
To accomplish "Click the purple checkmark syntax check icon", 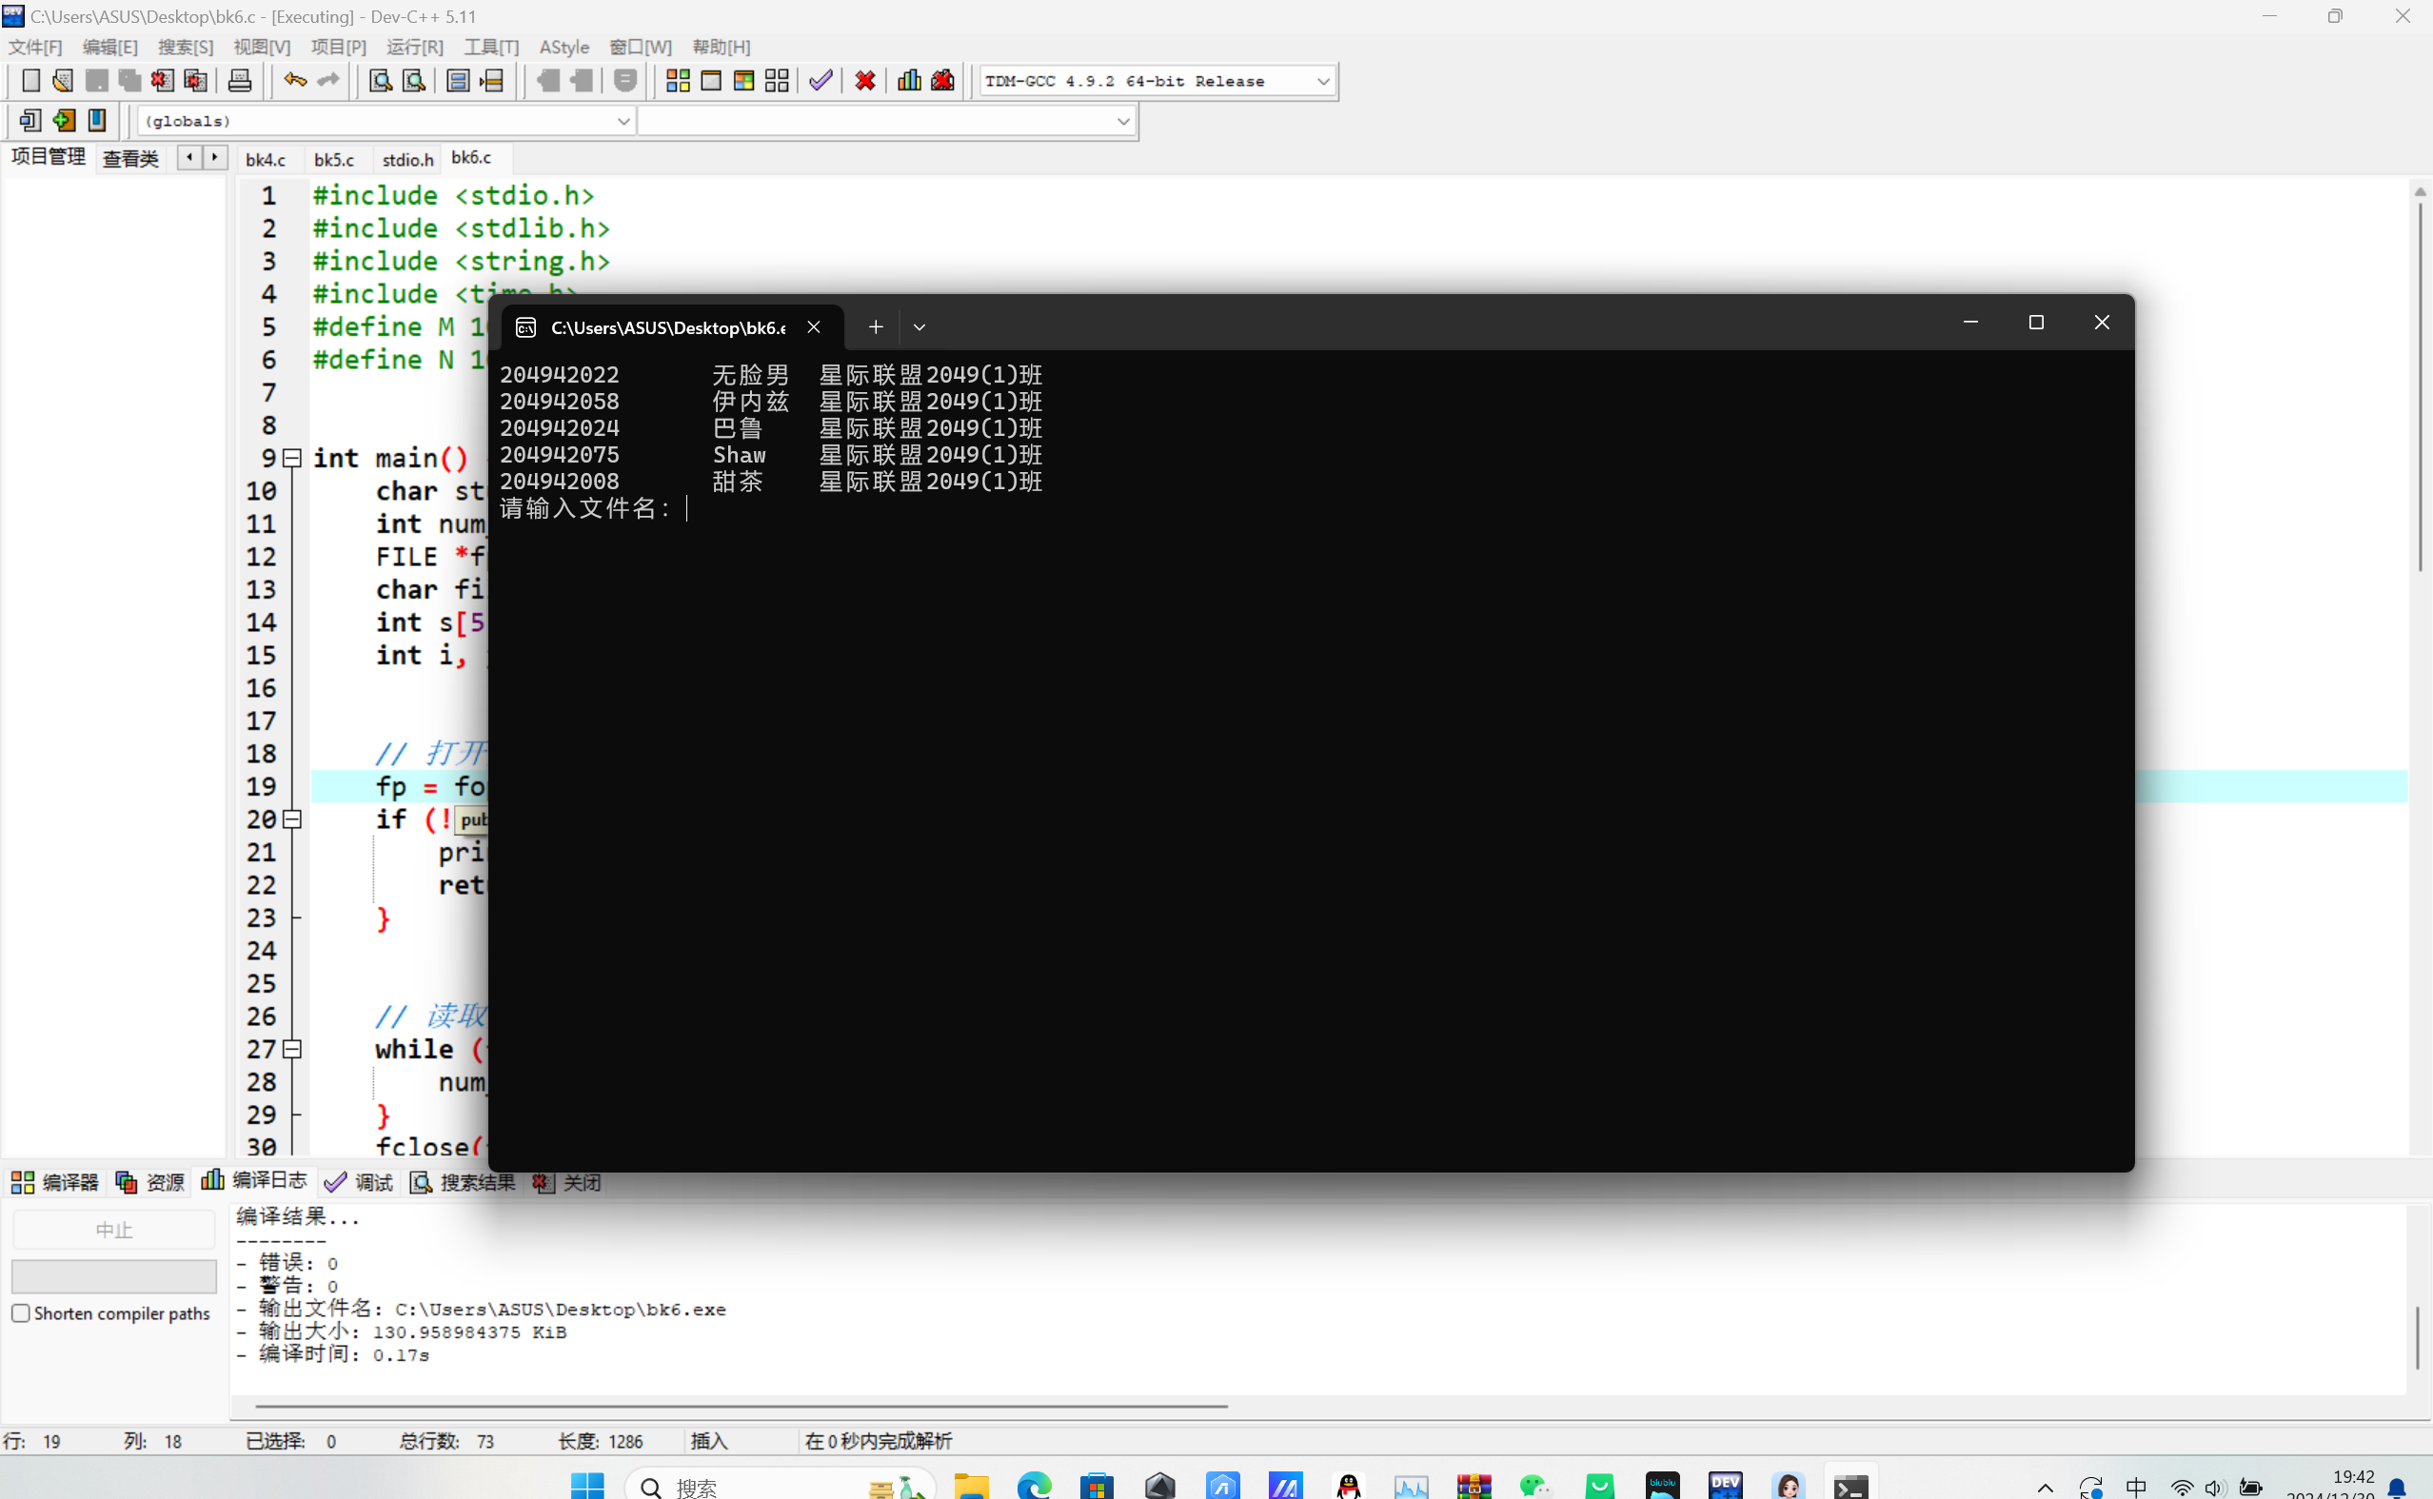I will tap(820, 81).
